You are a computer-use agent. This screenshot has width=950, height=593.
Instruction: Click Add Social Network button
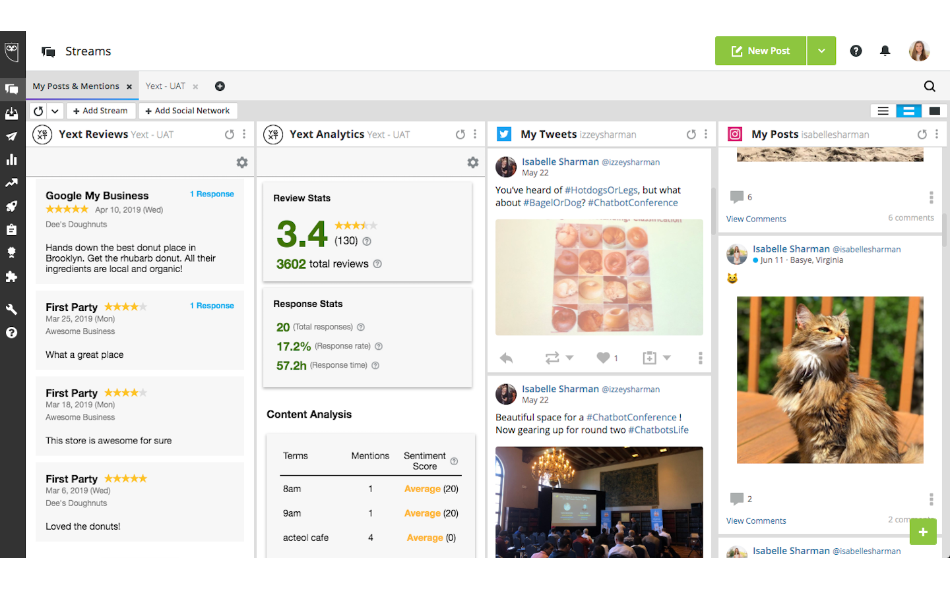click(187, 111)
